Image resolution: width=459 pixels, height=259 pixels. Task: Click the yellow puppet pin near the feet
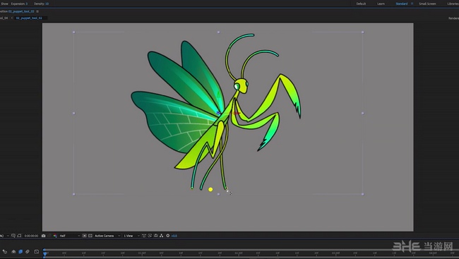point(210,190)
